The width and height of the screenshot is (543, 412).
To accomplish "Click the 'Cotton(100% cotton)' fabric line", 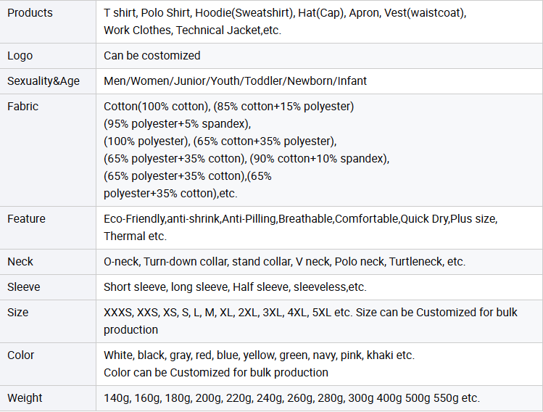I will 228,107.
